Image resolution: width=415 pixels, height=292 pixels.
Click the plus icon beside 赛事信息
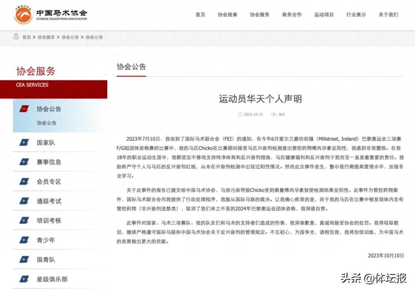(x=24, y=162)
